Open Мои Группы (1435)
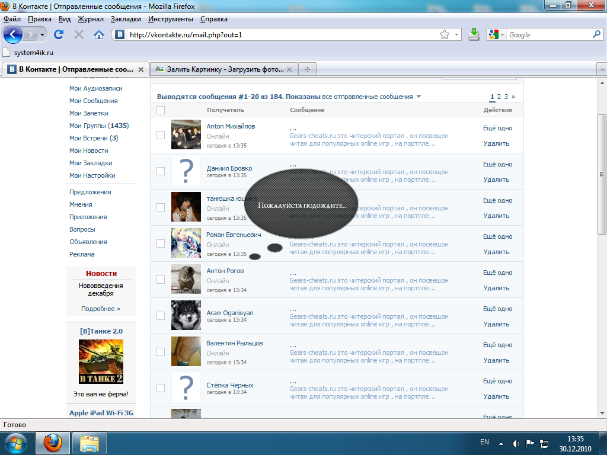The height and width of the screenshot is (455, 607). pos(99,126)
